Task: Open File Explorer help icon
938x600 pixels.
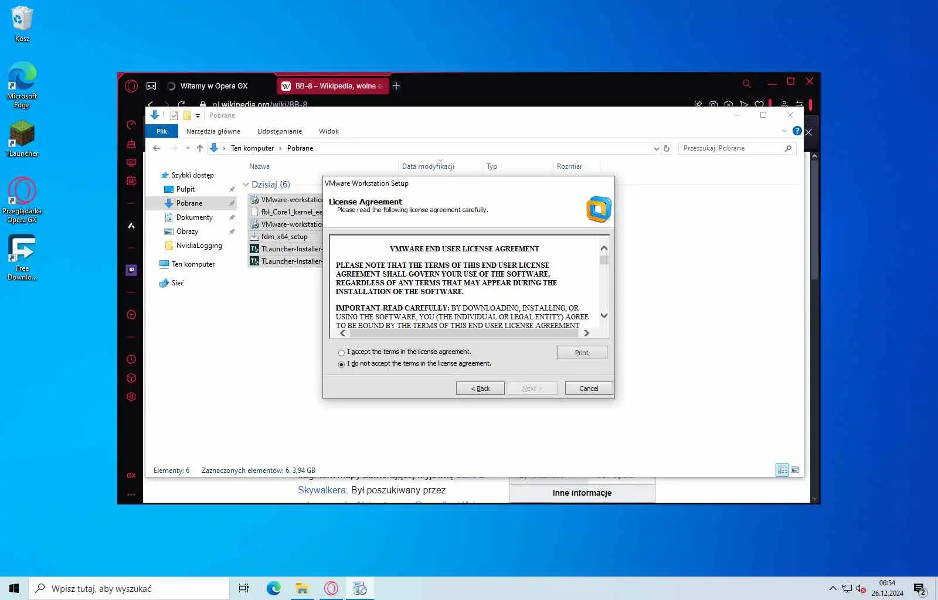Action: pos(797,131)
